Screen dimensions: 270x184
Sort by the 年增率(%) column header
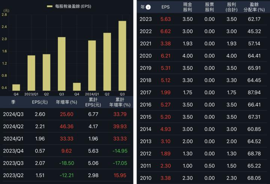tap(66, 102)
